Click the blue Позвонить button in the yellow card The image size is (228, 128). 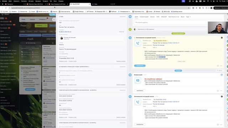(x=140, y=66)
